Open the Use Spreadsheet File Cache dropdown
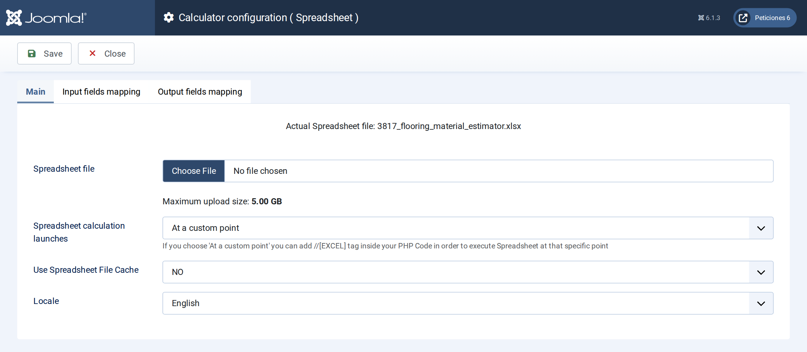This screenshot has height=352, width=807. (x=468, y=272)
